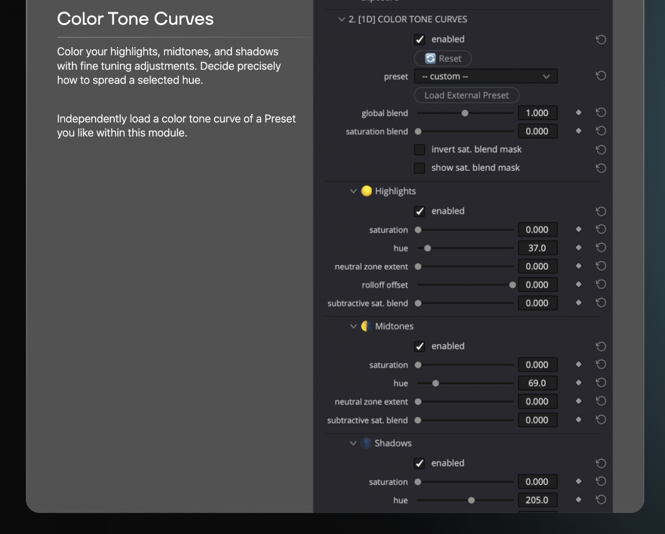This screenshot has width=665, height=534.
Task: Collapse the 1D Color Tone Curves module
Action: coord(342,19)
